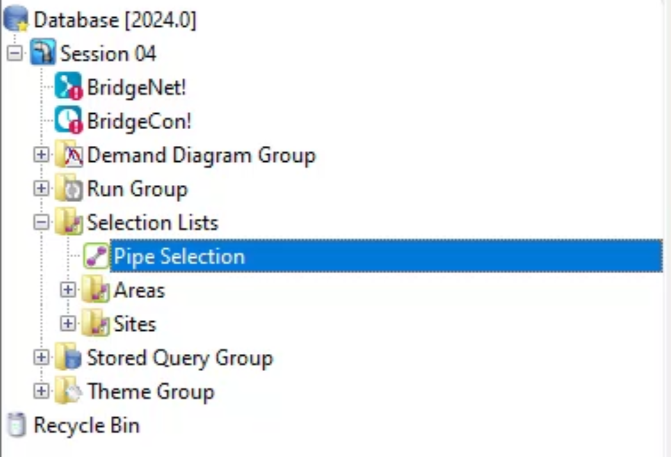
Task: Expand the Stored Query Group node
Action: 41,357
